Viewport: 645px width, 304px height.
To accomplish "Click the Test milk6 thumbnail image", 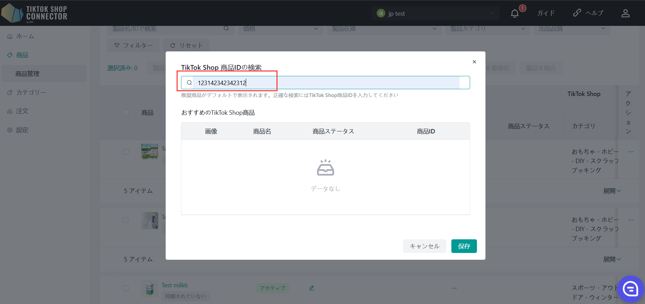I will [150, 289].
